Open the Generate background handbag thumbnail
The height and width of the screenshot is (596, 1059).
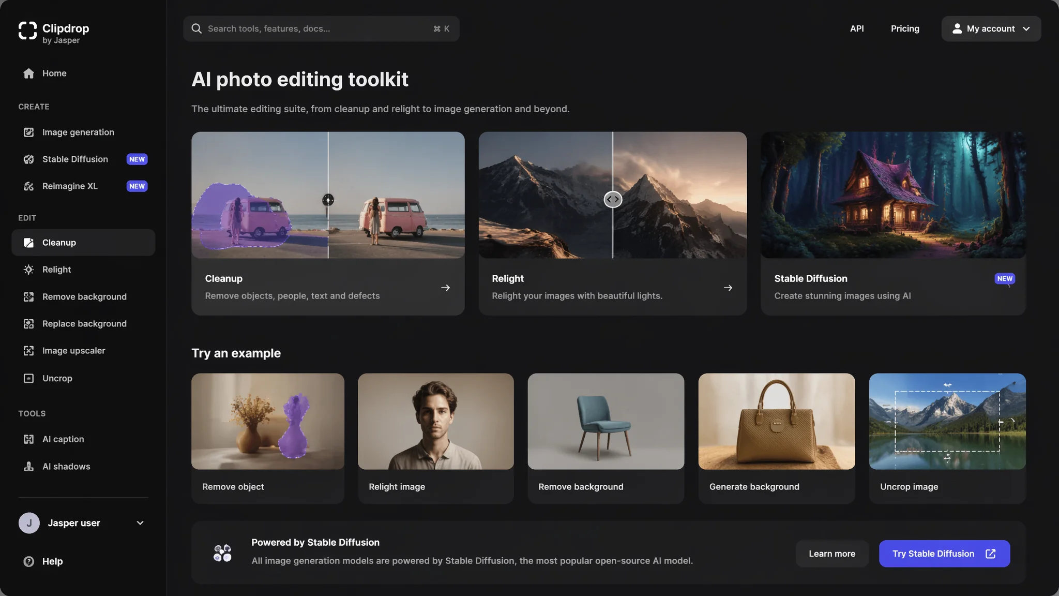point(777,421)
